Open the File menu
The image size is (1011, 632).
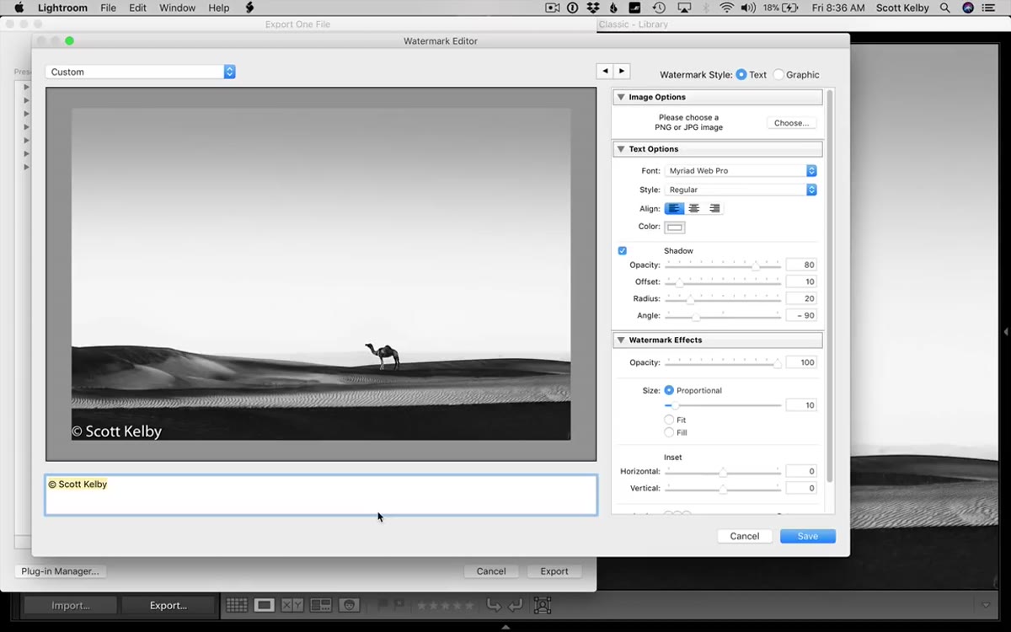[108, 8]
